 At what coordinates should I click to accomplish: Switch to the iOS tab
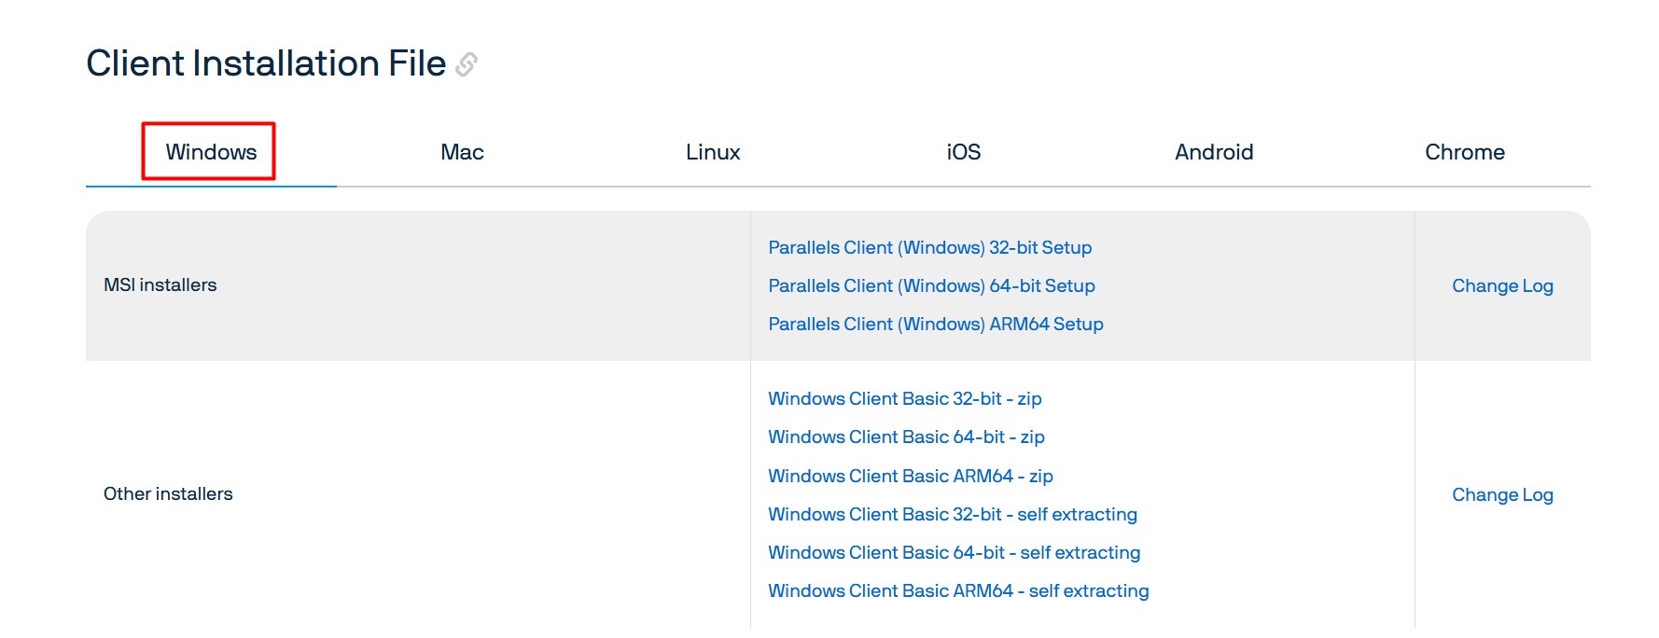click(x=963, y=152)
